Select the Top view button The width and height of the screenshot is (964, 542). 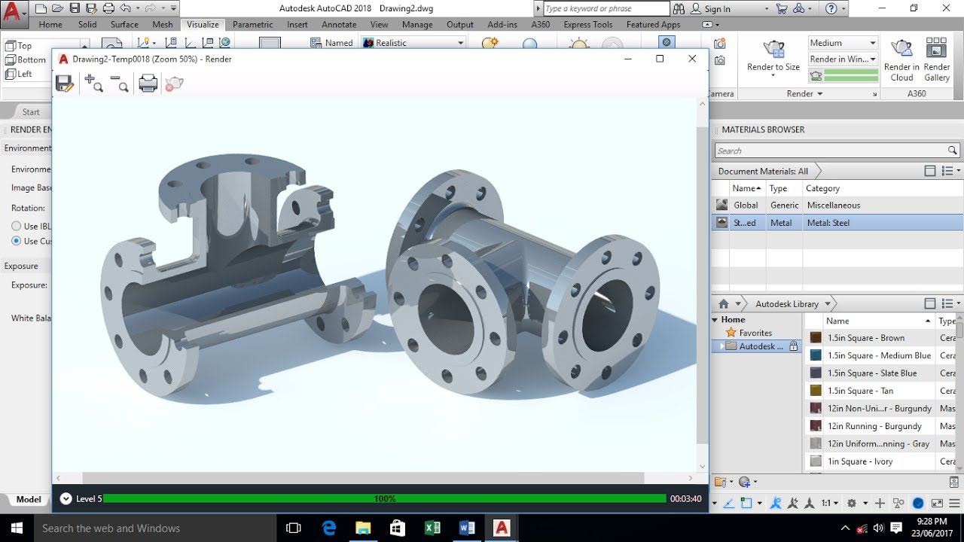point(20,46)
